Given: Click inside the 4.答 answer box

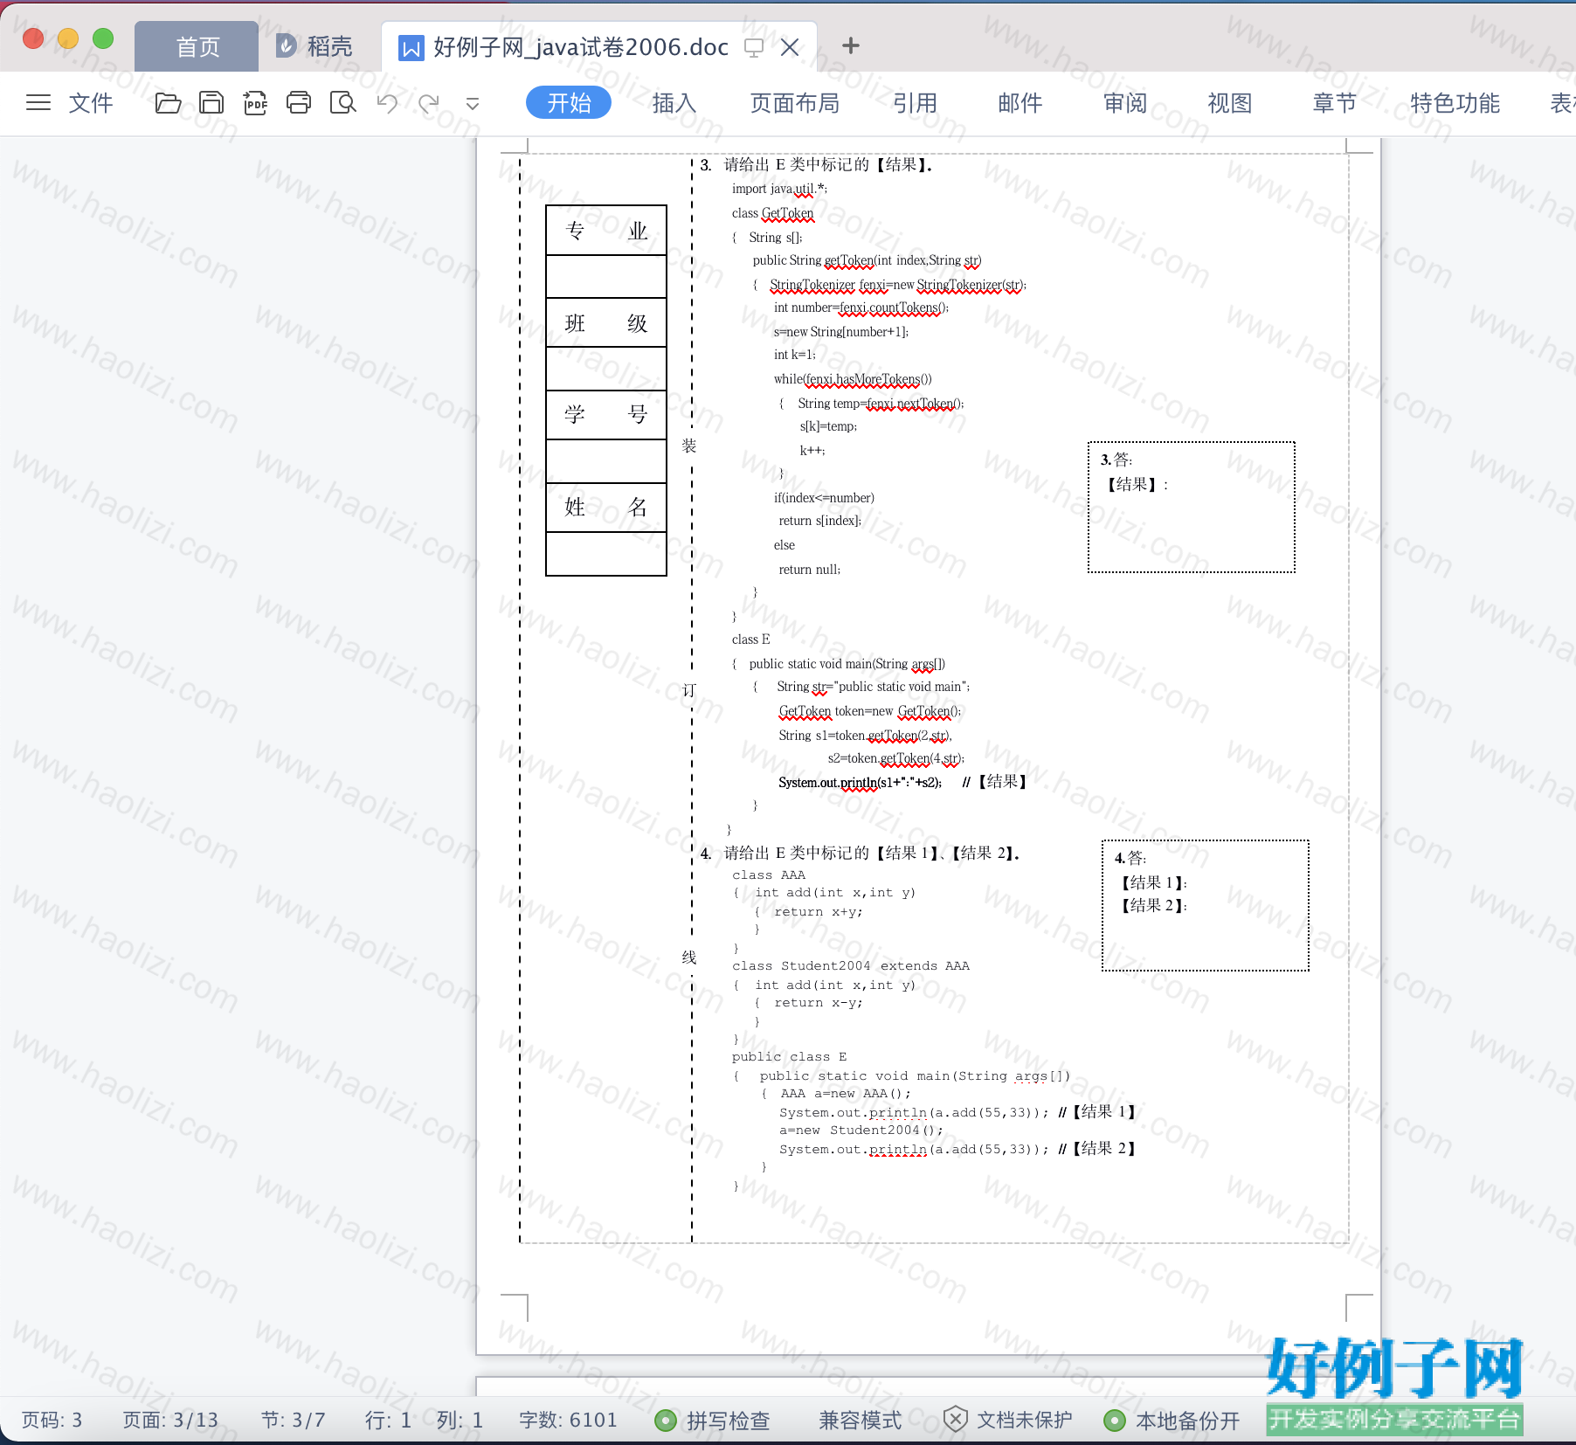Looking at the screenshot, I should click(1206, 906).
